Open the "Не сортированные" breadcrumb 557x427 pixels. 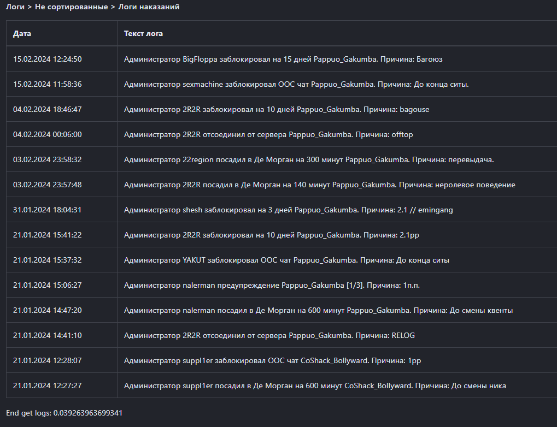pyautogui.click(x=71, y=7)
